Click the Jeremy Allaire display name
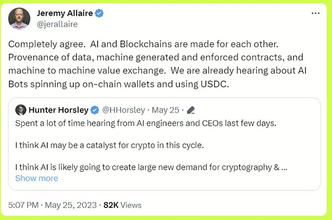This screenshot has height=220, width=332. (x=65, y=13)
